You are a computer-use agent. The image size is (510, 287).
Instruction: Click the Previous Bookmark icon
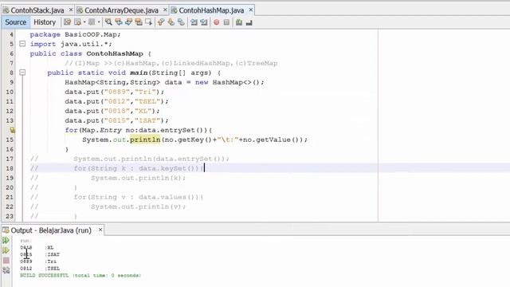click(x=161, y=22)
